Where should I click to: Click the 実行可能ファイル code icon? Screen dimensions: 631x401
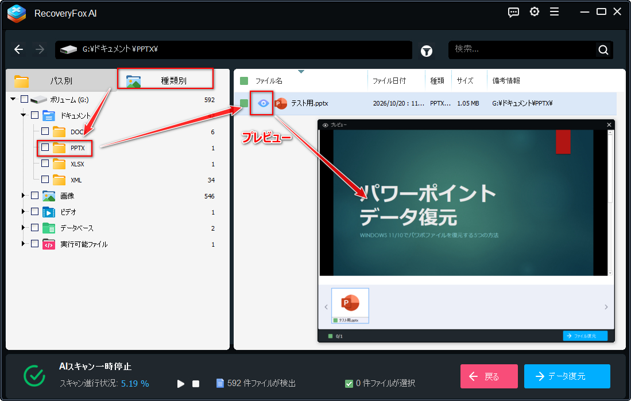pyautogui.click(x=49, y=244)
